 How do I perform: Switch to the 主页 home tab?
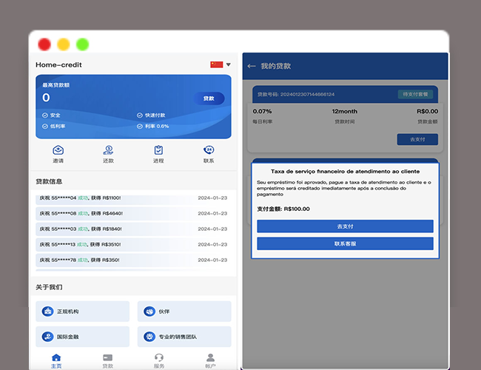point(56,360)
